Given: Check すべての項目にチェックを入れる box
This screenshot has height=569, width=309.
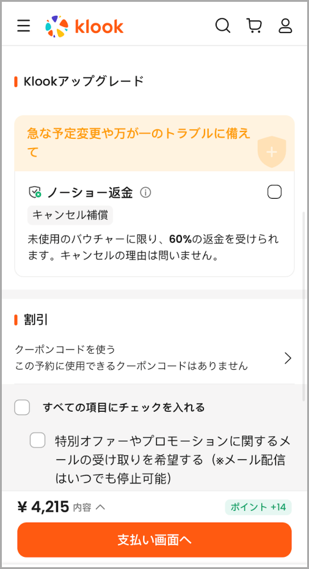Looking at the screenshot, I should (22, 407).
